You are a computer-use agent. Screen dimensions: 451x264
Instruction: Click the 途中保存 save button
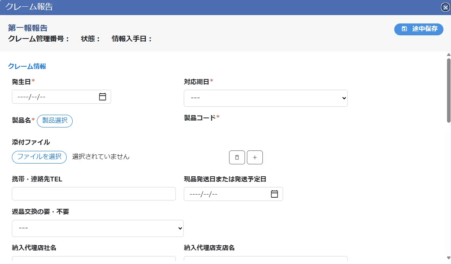(418, 29)
